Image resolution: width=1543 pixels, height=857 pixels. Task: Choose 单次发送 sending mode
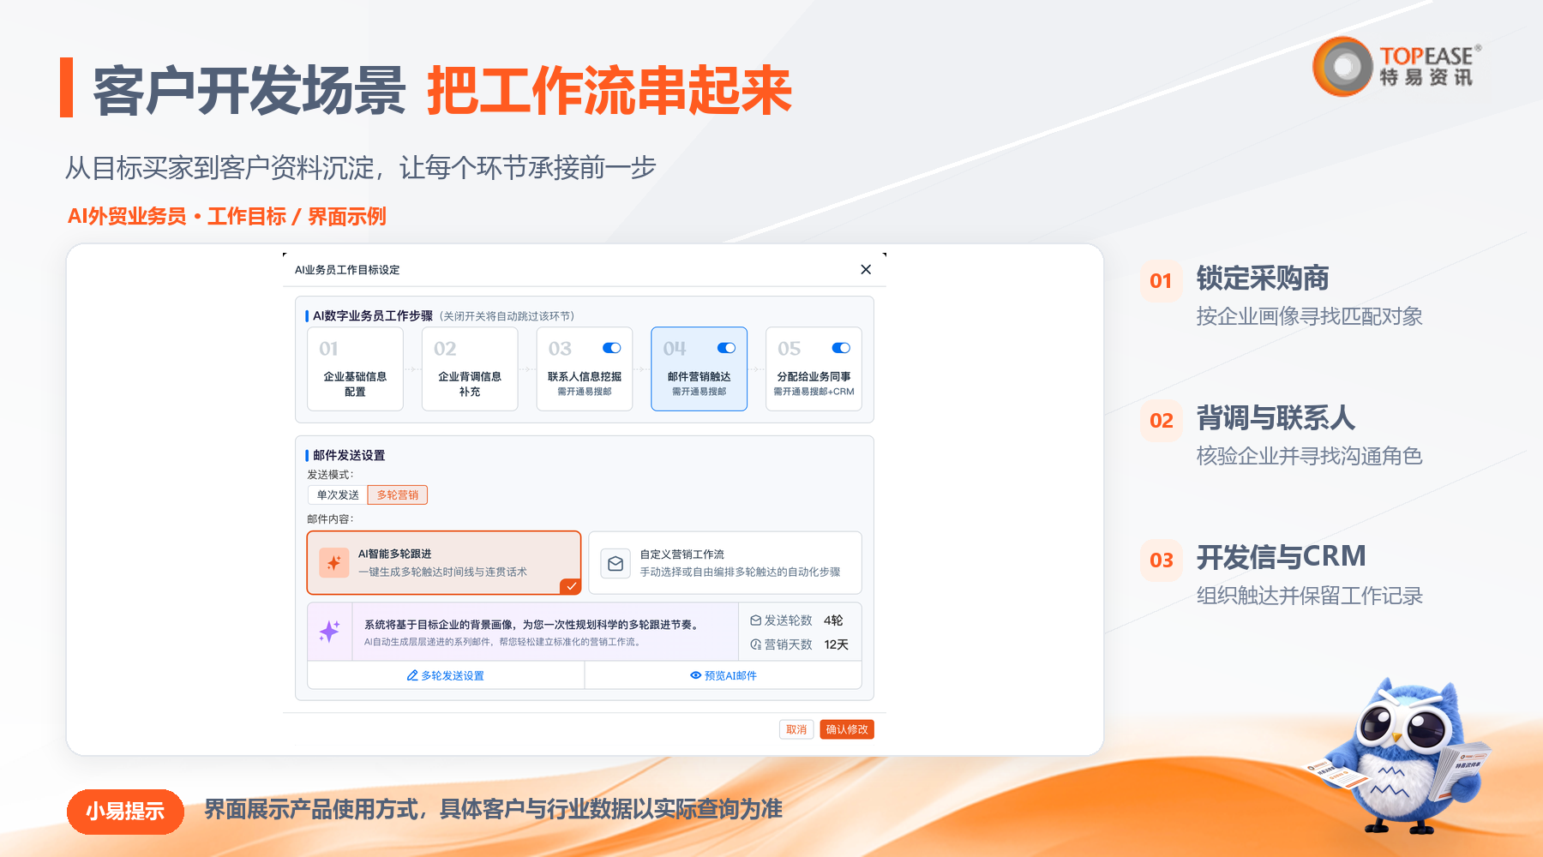click(x=338, y=495)
